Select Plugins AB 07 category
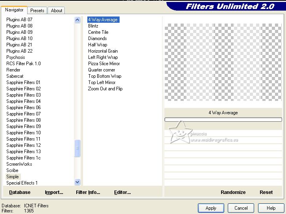Screen dimensions: 286x214 [19, 20]
